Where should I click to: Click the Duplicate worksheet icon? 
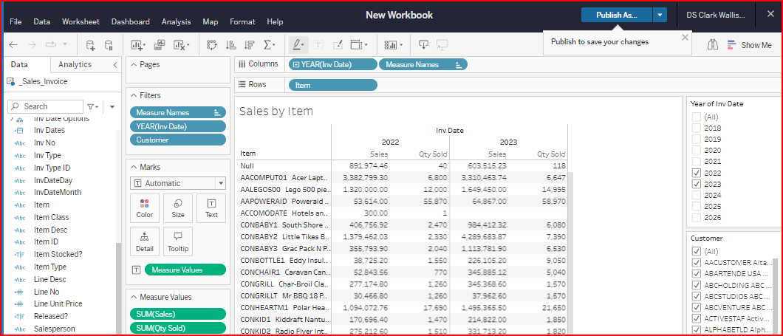pos(160,45)
